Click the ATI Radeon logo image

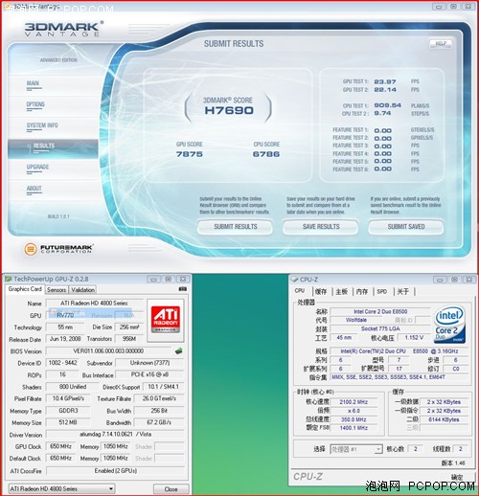tap(166, 320)
